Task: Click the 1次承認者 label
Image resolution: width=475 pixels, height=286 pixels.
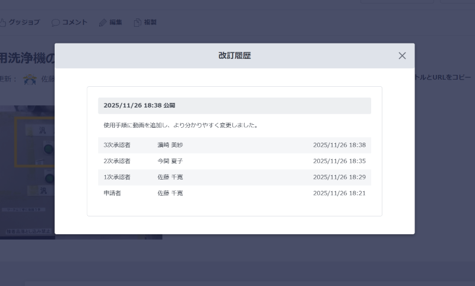Action: (x=117, y=177)
